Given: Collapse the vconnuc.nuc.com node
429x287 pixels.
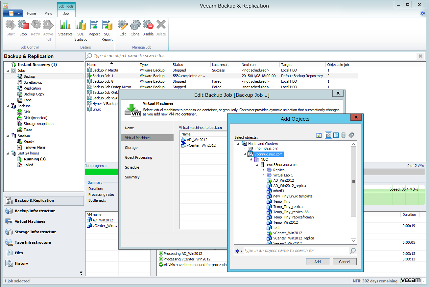Looking at the screenshot, I should (245, 154).
